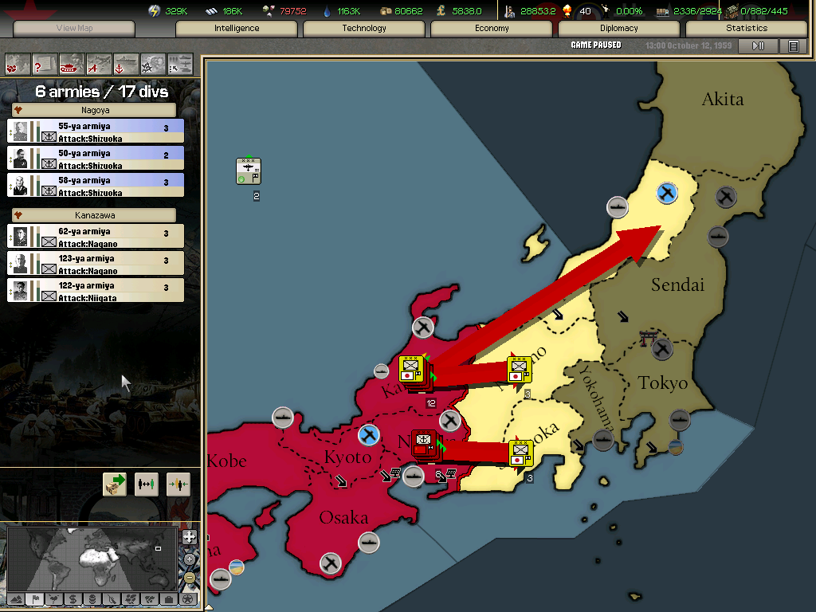Click the merge armies button
This screenshot has width=816, height=612.
178,484
